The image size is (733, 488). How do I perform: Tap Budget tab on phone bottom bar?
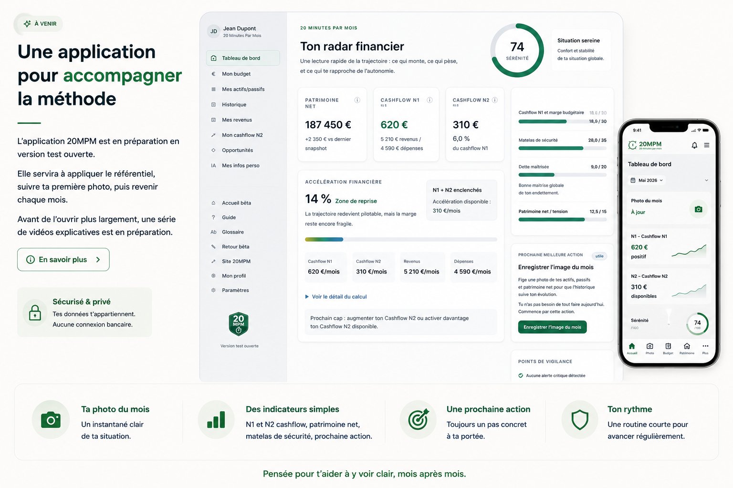click(x=668, y=348)
